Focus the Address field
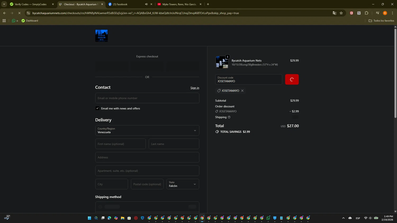Image resolution: width=397 pixels, height=223 pixels. 147,157
